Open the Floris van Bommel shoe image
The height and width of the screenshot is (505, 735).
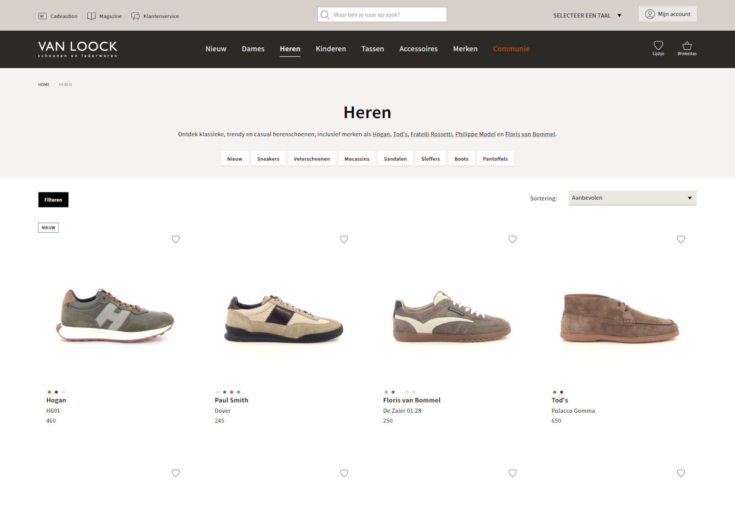[452, 317]
